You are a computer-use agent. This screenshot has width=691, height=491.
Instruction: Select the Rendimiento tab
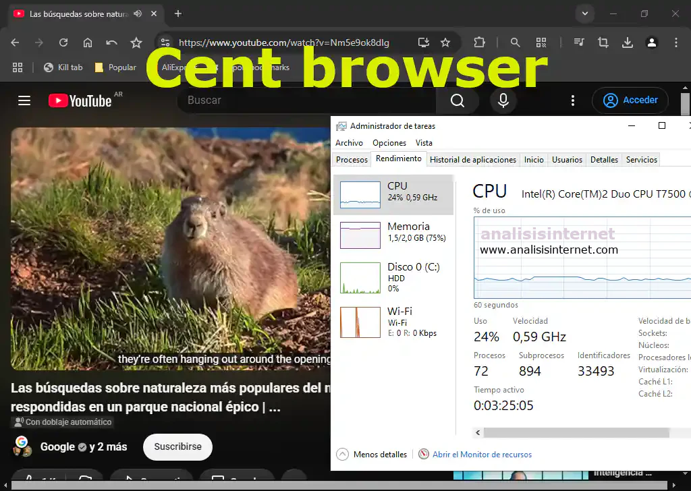click(x=399, y=158)
